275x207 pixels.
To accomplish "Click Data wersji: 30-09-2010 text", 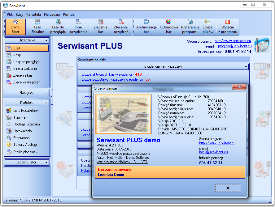I will click(114, 149).
